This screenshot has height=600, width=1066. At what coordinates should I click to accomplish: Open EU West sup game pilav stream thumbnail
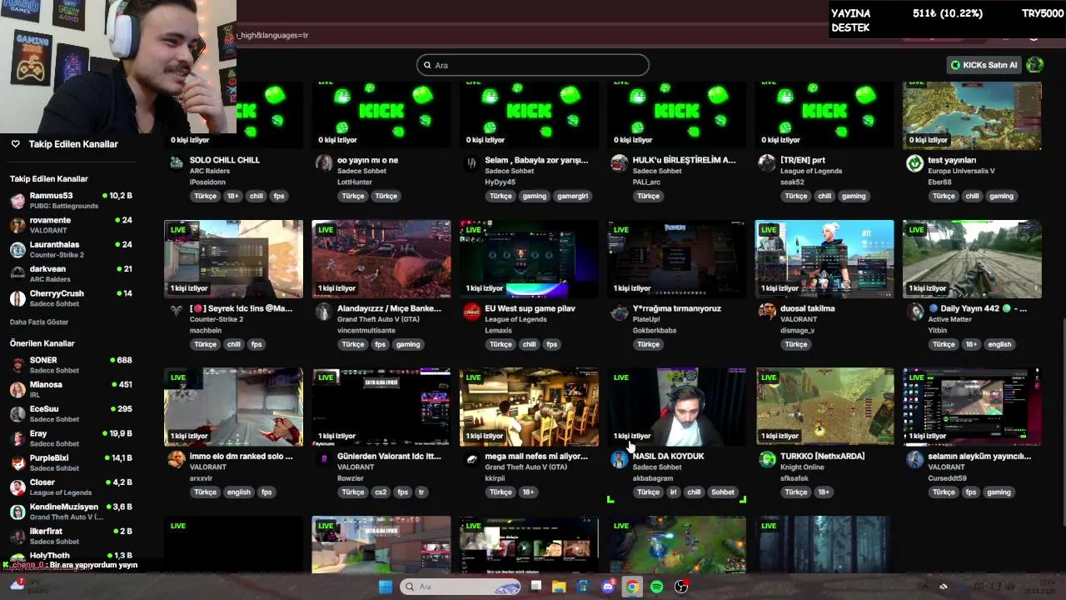pos(529,259)
